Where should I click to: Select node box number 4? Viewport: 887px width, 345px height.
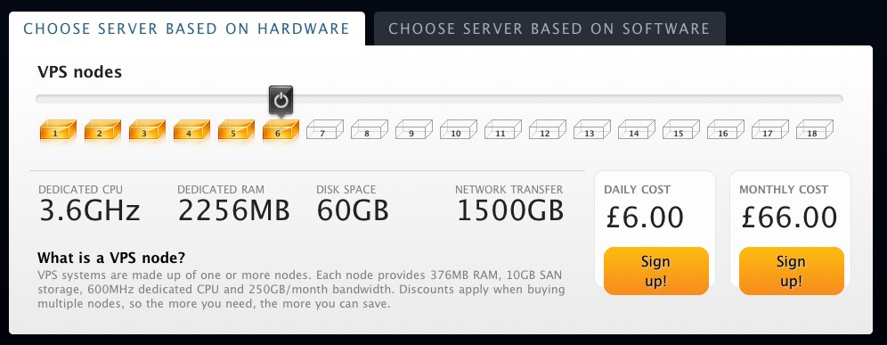191,130
